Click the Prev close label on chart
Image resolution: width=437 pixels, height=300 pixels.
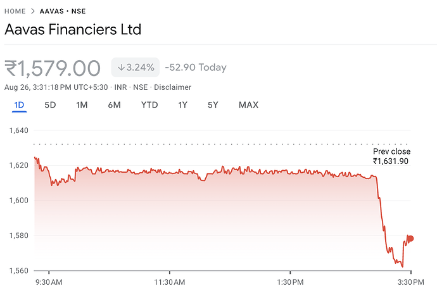coord(391,152)
